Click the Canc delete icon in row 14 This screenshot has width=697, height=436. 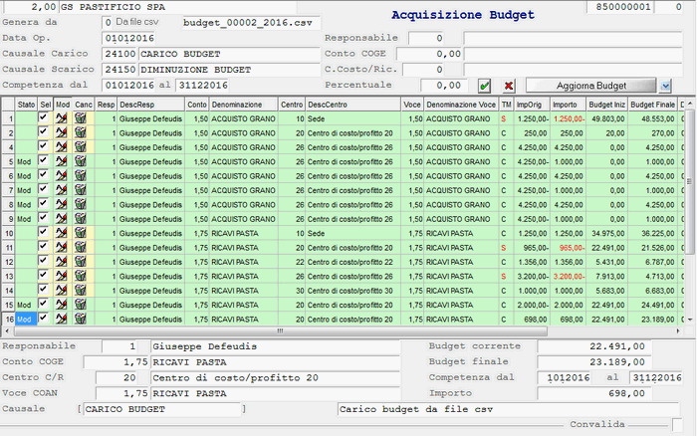tap(81, 291)
